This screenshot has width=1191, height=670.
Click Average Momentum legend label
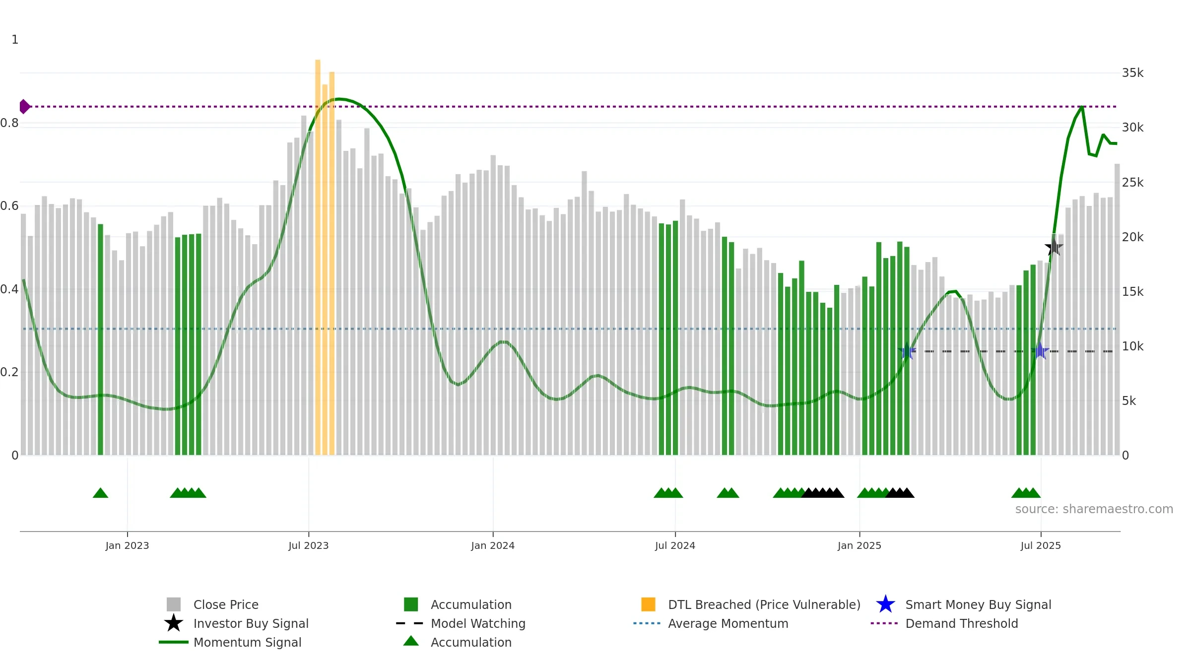(x=728, y=623)
